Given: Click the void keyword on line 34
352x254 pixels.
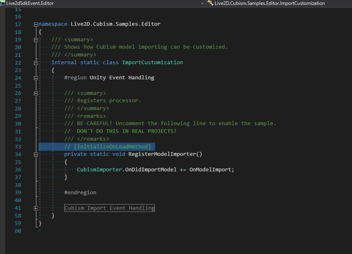Looking at the screenshot, I should point(119,154).
